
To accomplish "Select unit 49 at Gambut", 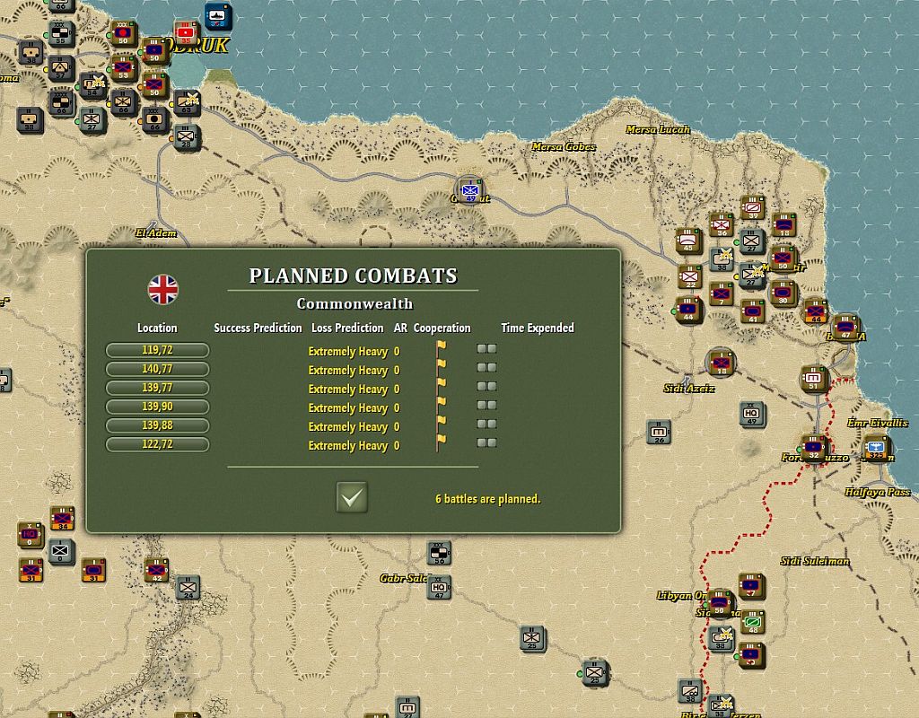I will click(x=470, y=190).
